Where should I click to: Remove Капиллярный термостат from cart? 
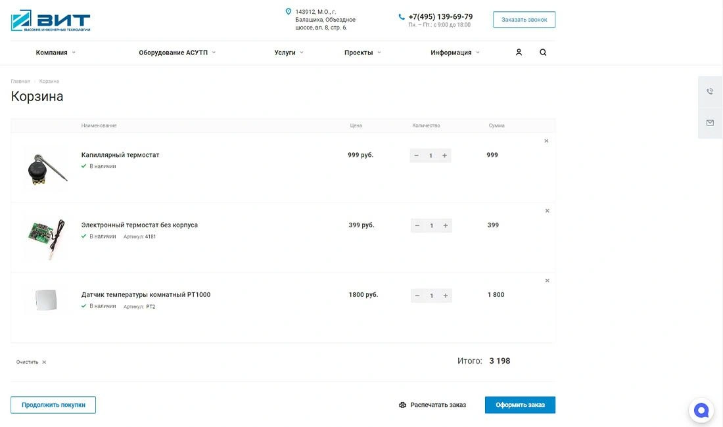click(x=546, y=141)
